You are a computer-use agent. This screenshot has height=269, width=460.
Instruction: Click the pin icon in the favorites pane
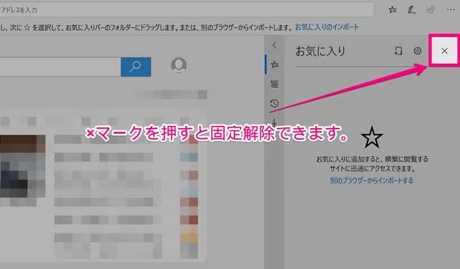(x=398, y=51)
